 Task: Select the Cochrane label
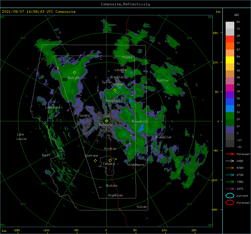click(x=91, y=156)
